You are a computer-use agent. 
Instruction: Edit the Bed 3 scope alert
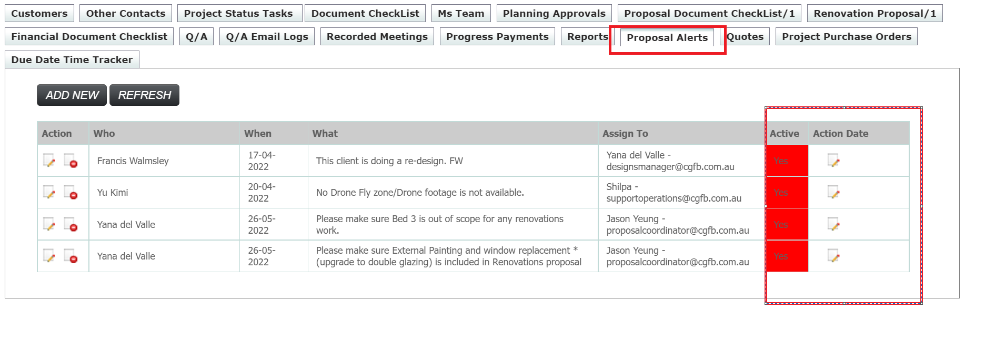[x=49, y=224]
